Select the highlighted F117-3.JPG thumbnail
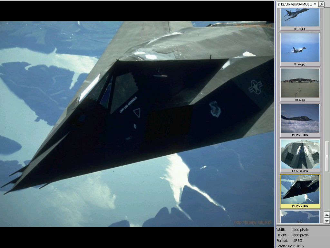 (x=300, y=191)
